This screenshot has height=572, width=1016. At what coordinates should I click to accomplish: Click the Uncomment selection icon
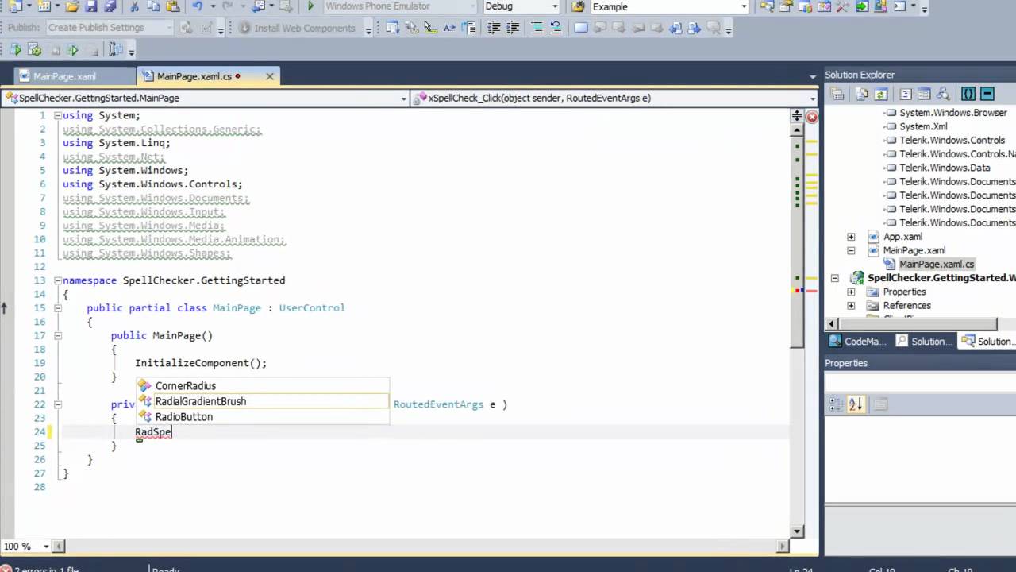click(556, 28)
